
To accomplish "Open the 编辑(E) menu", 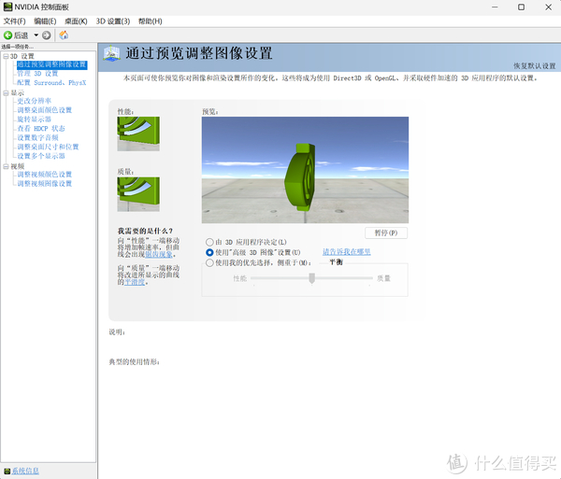I will [45, 21].
